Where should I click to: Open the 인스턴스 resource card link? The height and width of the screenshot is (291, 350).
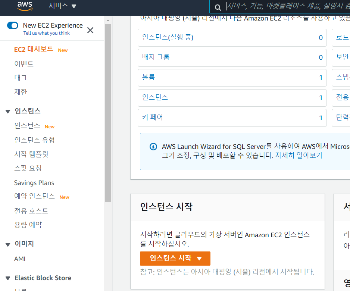pyautogui.click(x=155, y=97)
